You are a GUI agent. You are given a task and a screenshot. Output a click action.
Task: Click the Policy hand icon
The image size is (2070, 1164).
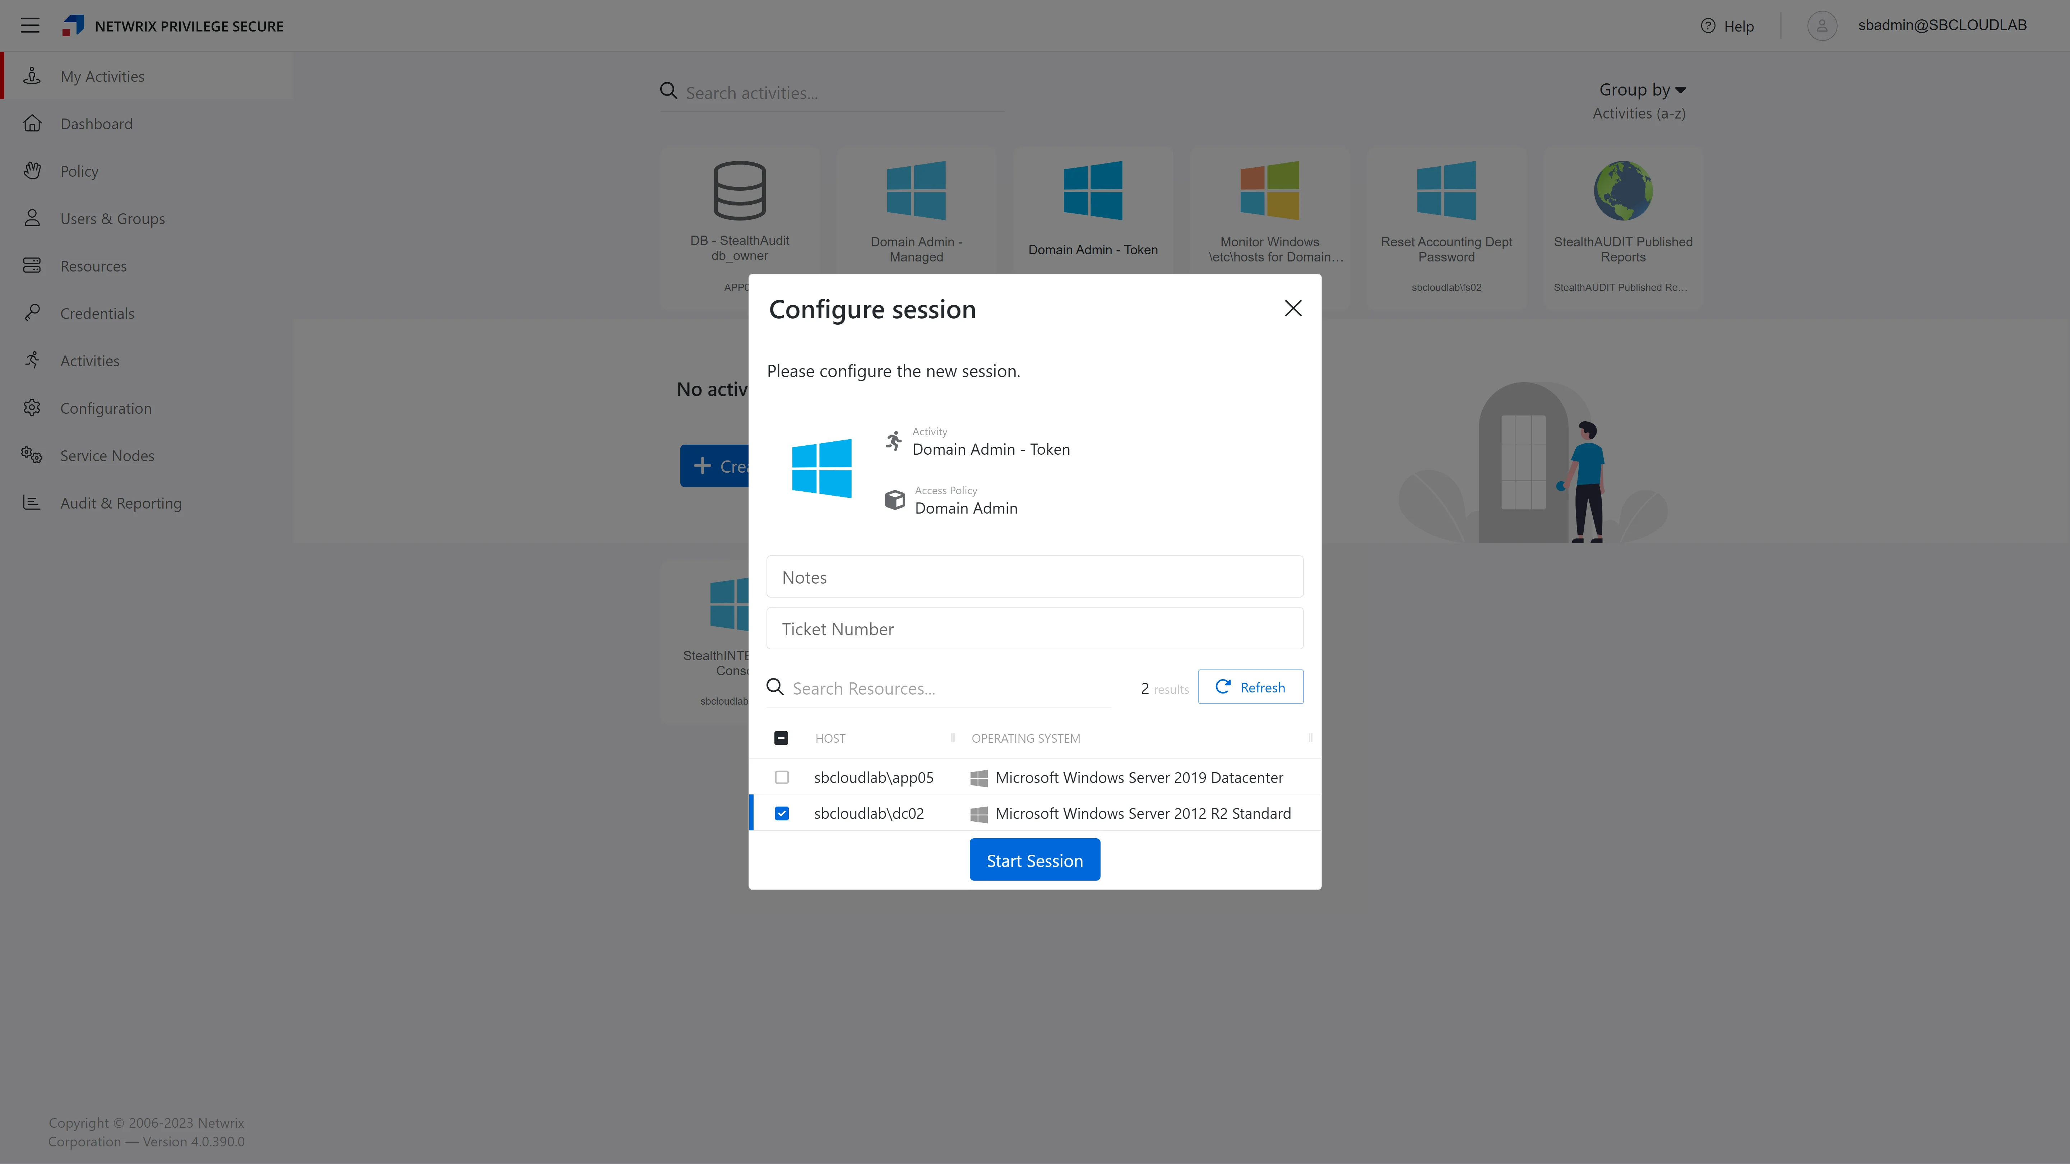click(x=32, y=171)
